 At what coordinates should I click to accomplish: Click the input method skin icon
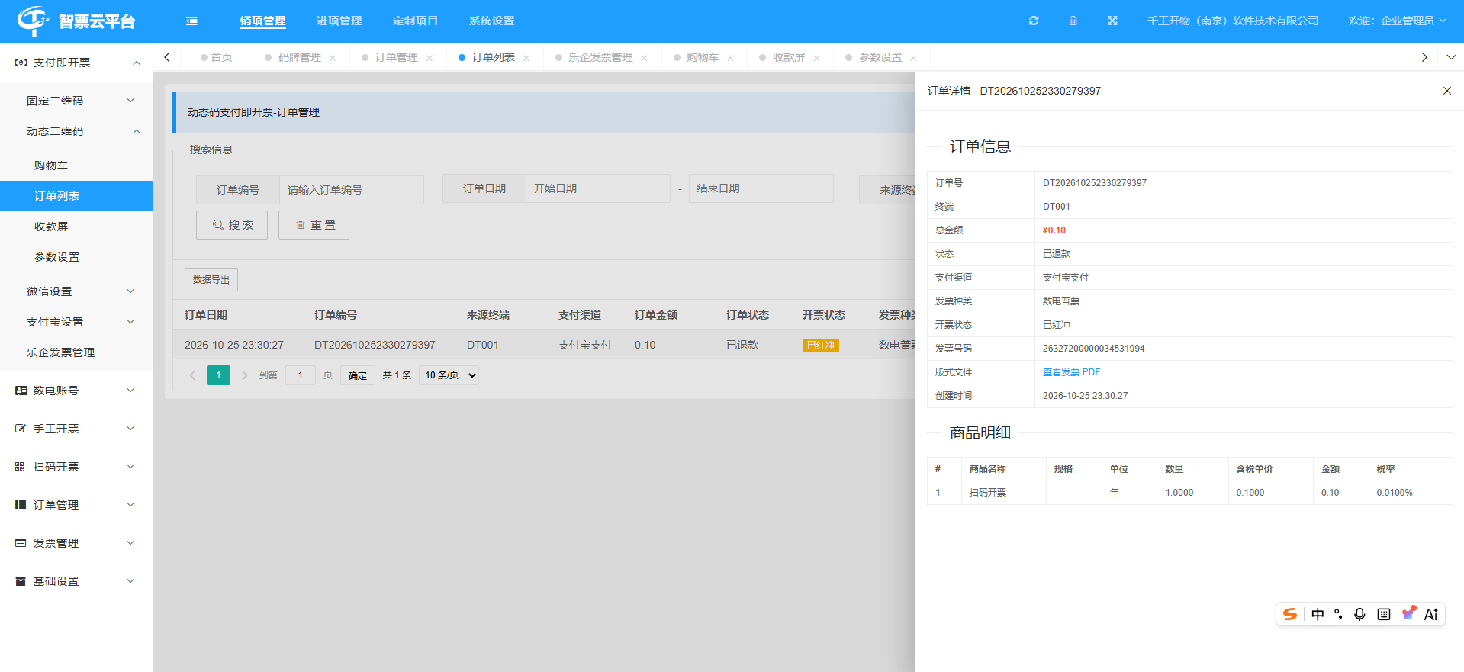coord(1408,613)
